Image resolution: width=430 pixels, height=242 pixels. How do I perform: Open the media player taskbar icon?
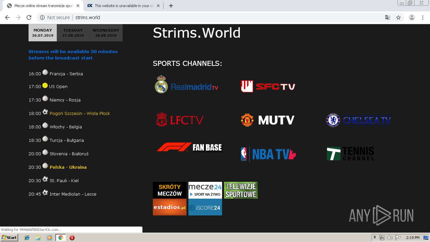coord(49,238)
